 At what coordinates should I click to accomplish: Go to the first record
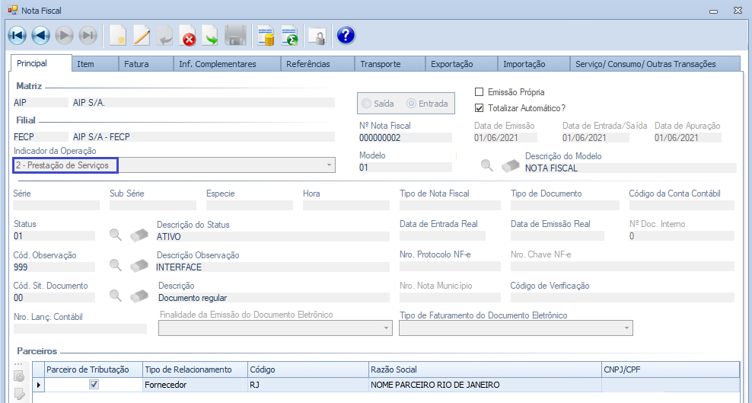pos(17,36)
